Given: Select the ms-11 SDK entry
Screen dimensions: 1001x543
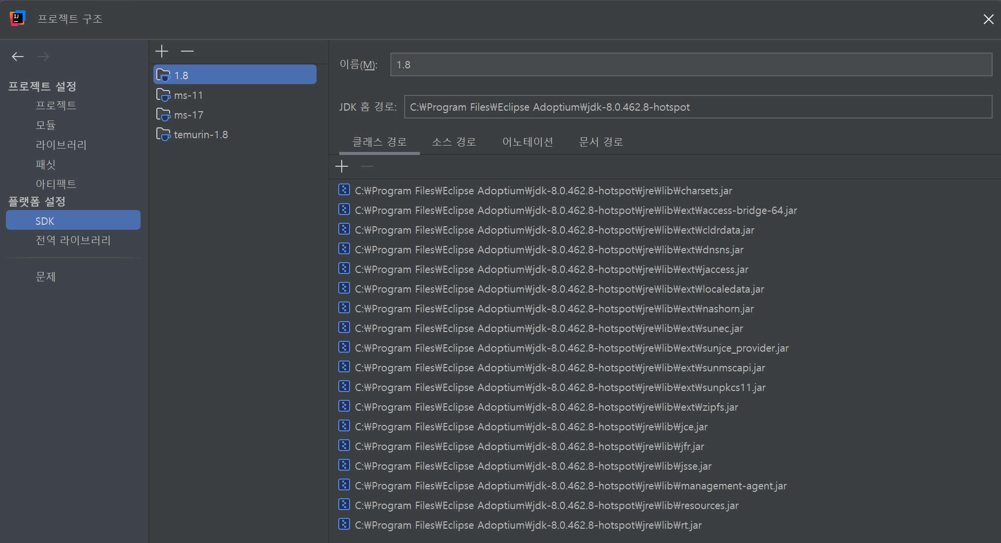Looking at the screenshot, I should 189,95.
